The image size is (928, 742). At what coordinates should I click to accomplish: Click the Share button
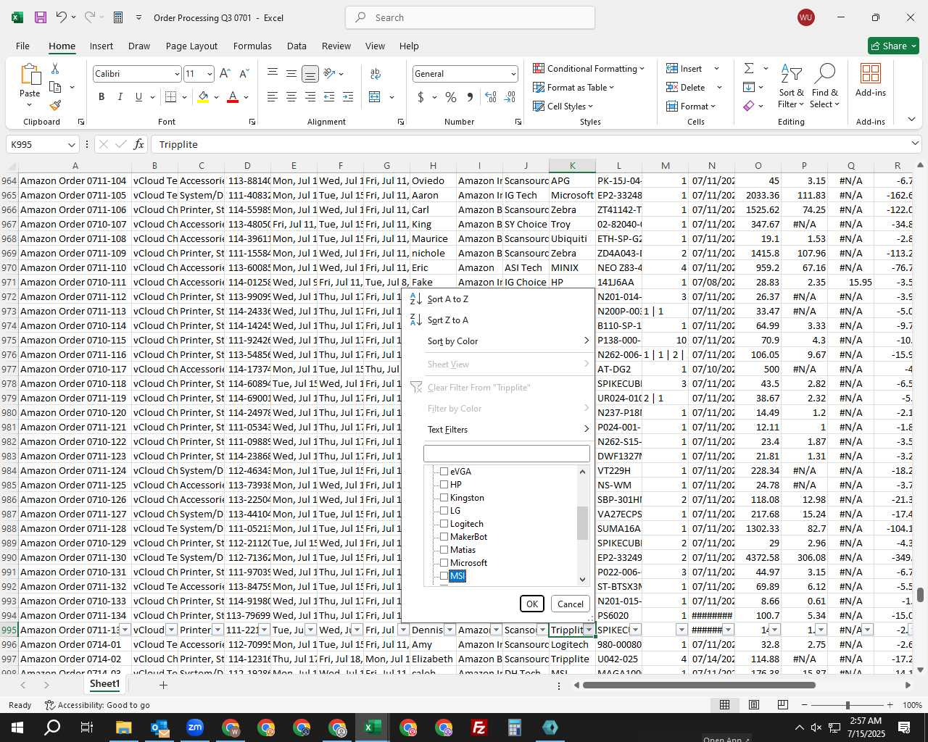(894, 46)
